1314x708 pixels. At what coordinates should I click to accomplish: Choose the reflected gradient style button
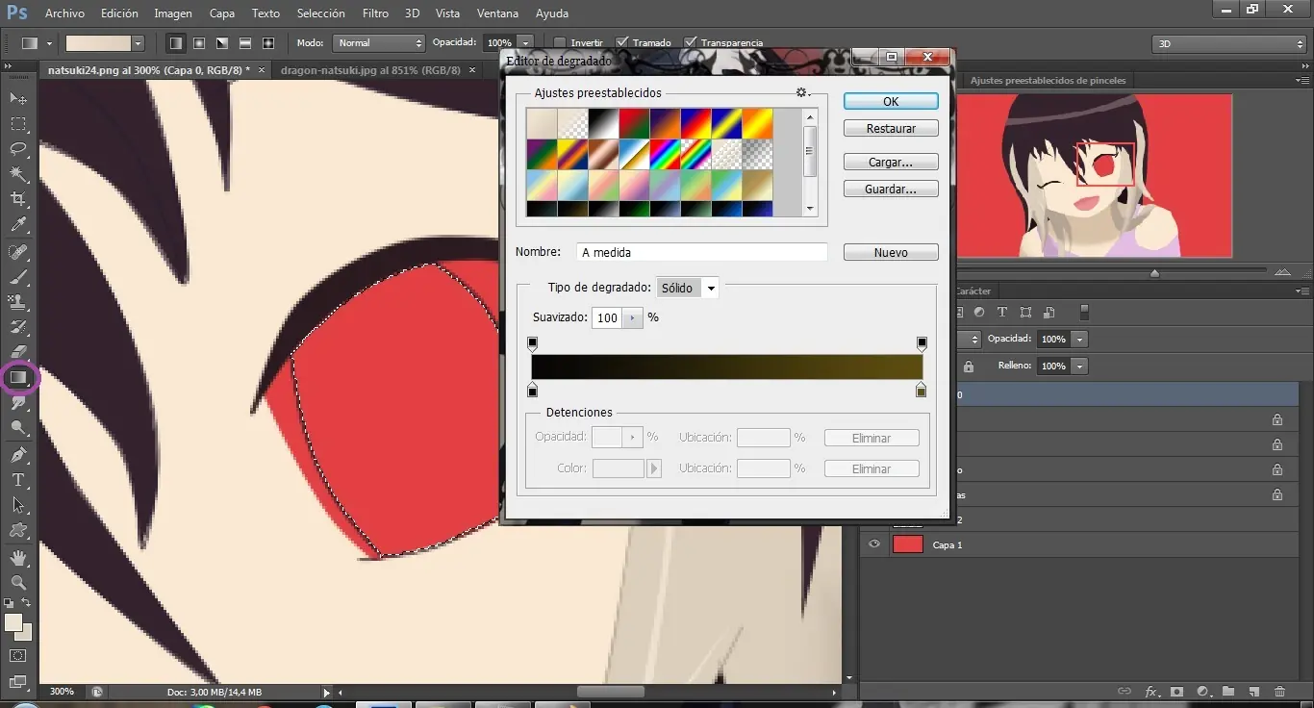[245, 43]
